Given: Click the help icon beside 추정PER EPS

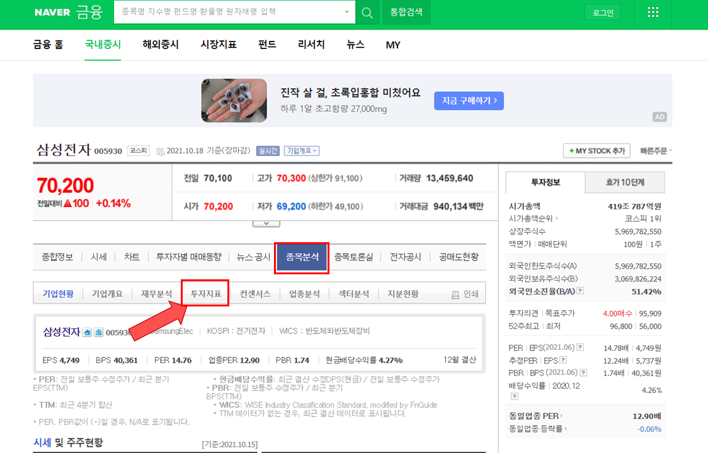Looking at the screenshot, I should click(x=563, y=360).
